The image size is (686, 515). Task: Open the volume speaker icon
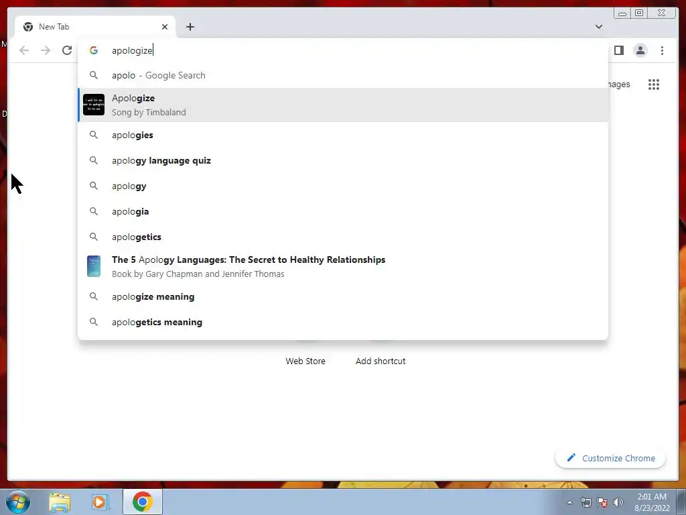(618, 502)
